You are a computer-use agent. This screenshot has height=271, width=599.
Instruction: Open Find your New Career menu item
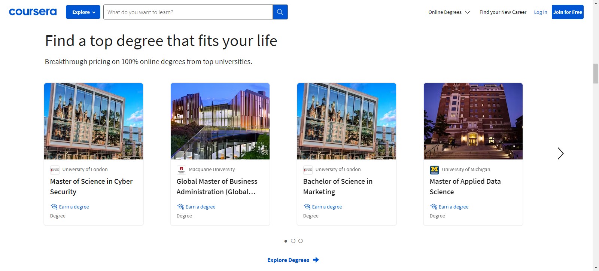503,12
